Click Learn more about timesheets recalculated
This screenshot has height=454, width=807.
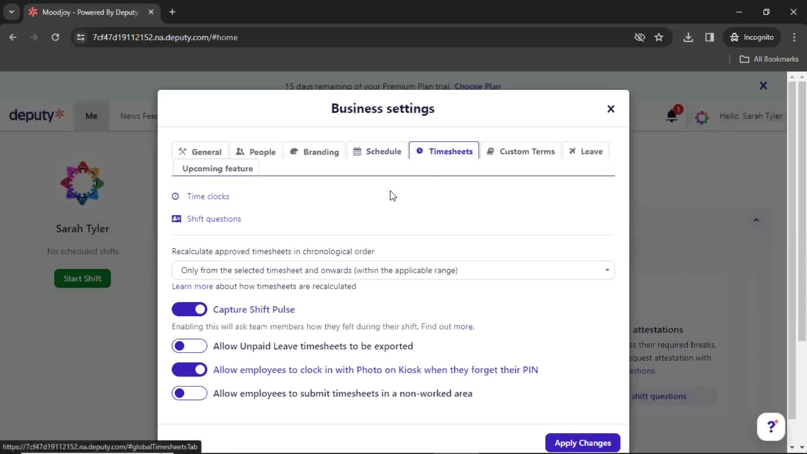click(193, 285)
